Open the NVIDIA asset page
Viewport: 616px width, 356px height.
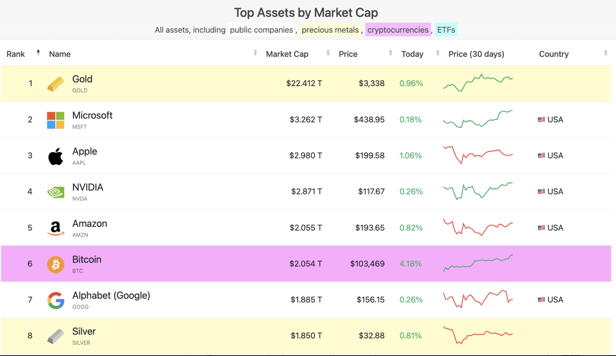(x=88, y=187)
